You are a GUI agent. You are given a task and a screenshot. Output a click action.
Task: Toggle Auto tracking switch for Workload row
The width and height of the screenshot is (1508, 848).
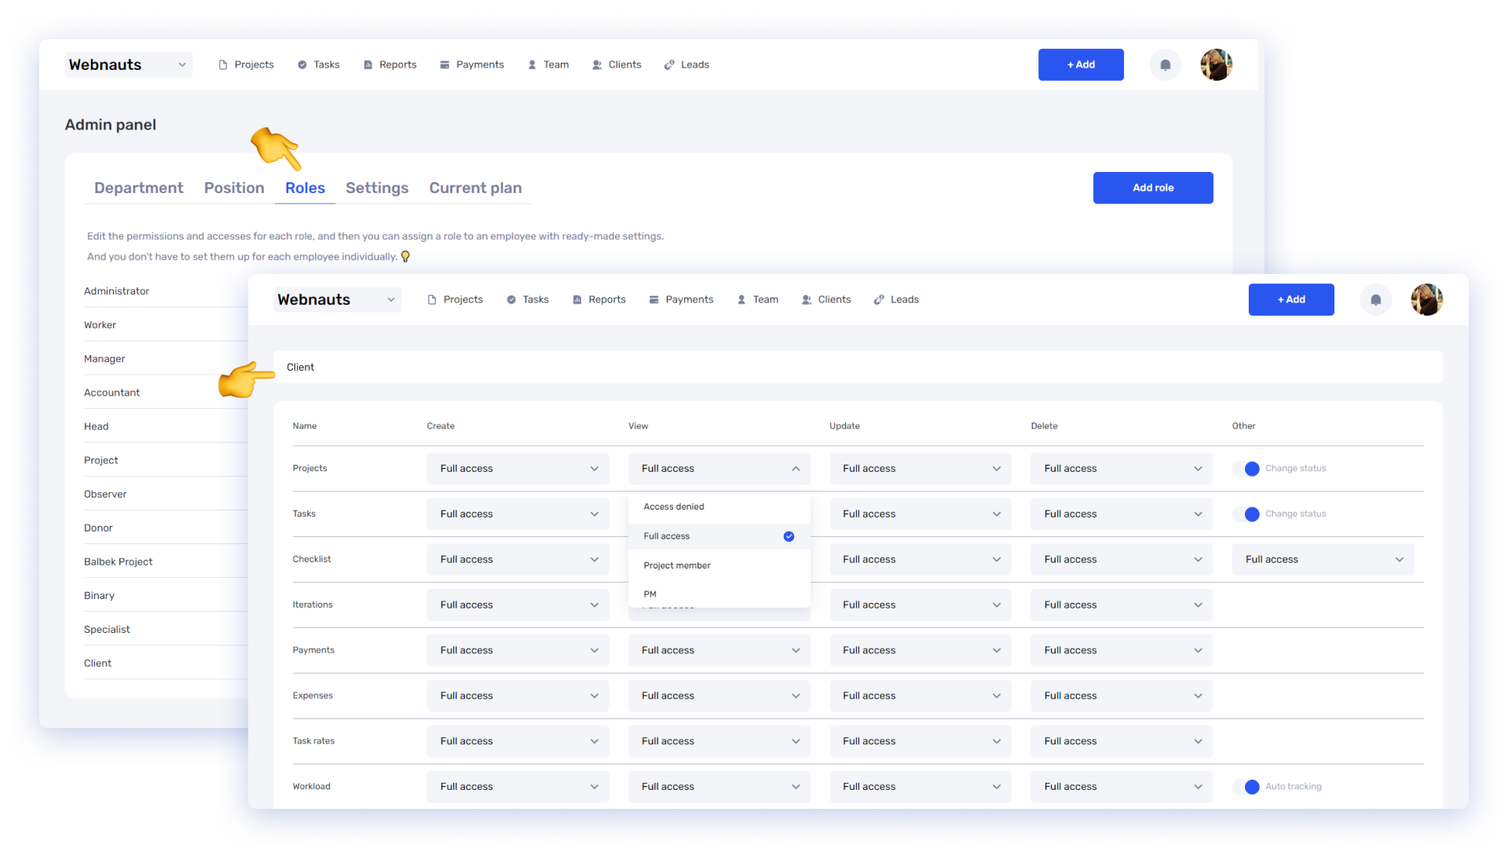(x=1246, y=786)
